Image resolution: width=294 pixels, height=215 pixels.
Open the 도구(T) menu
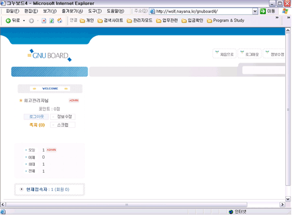(95, 11)
